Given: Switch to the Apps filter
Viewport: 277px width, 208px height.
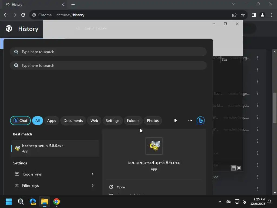Looking at the screenshot, I should click(x=52, y=121).
